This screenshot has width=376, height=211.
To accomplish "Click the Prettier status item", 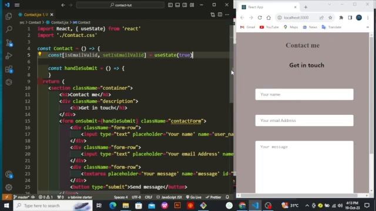I will pos(214,197).
